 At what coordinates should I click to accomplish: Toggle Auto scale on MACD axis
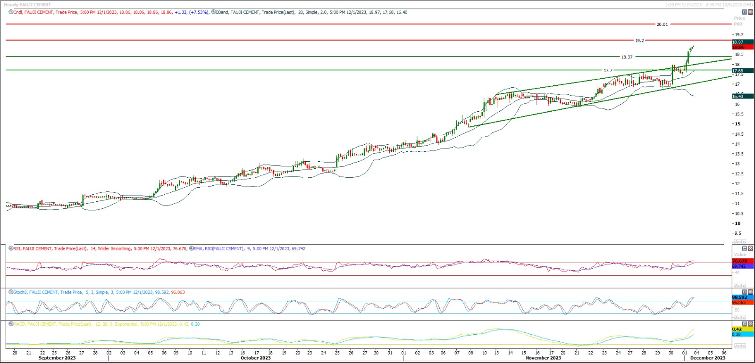740,346
